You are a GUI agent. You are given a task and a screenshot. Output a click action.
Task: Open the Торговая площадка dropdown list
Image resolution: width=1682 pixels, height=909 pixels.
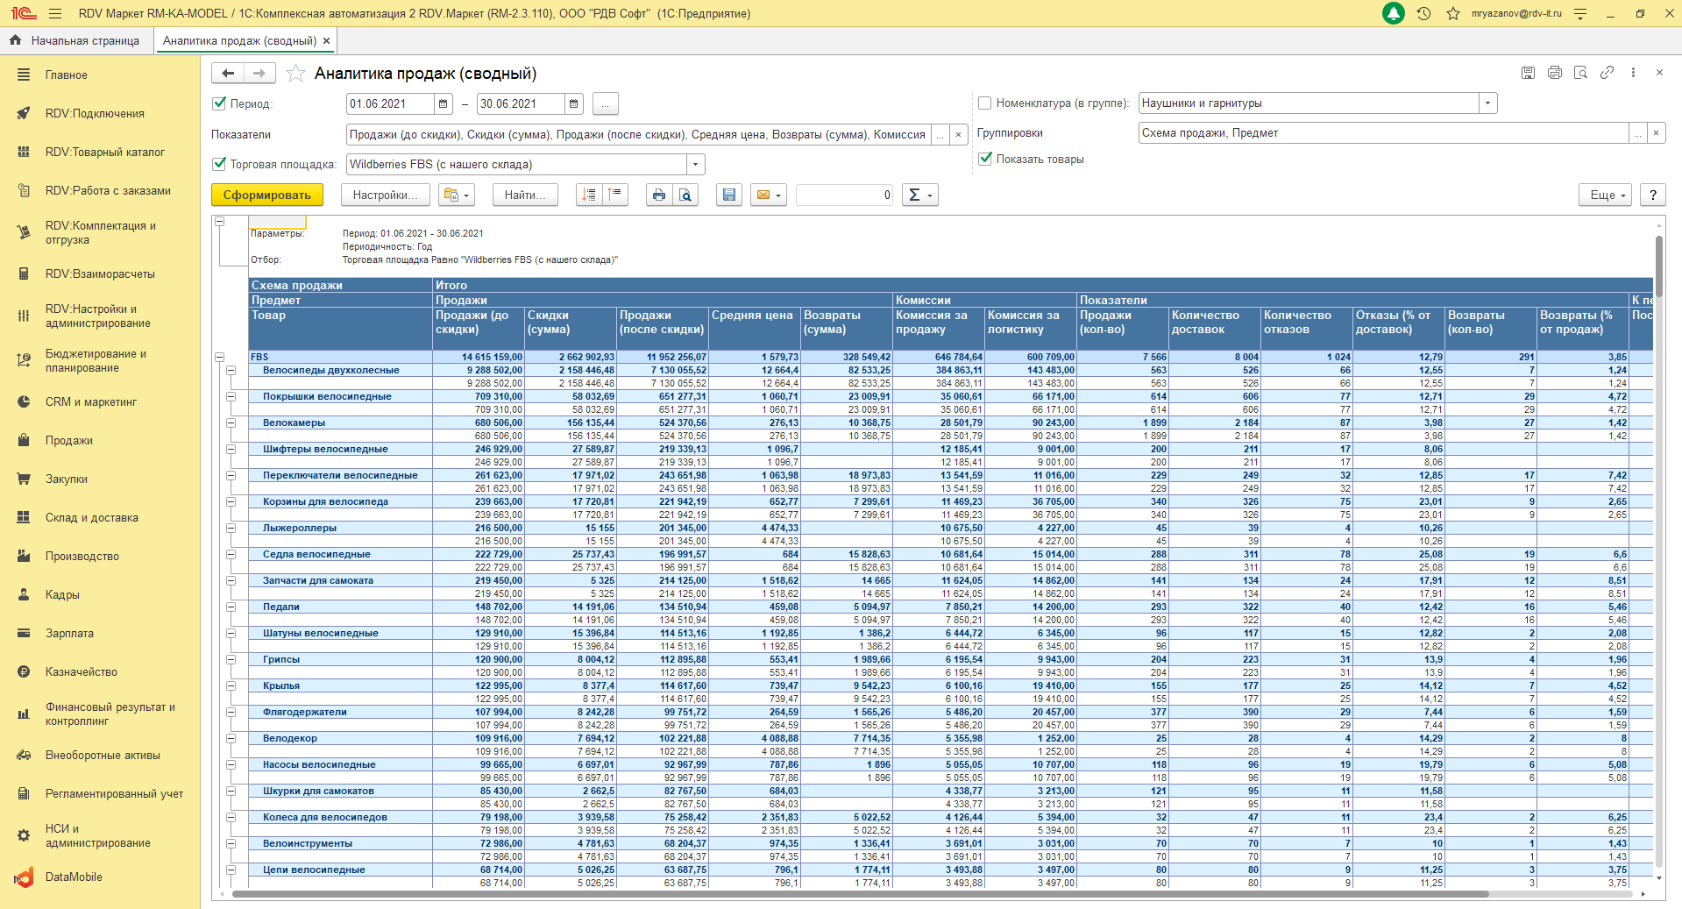[x=695, y=165]
